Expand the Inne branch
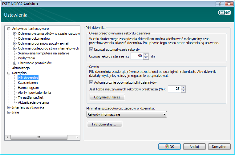Image resolution: width=235 pixels, height=155 pixels. click(9, 112)
